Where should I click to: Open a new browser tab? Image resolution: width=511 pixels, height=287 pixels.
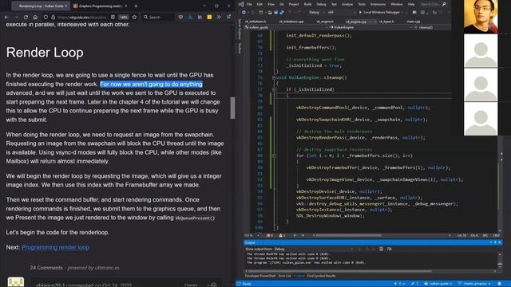click(136, 6)
